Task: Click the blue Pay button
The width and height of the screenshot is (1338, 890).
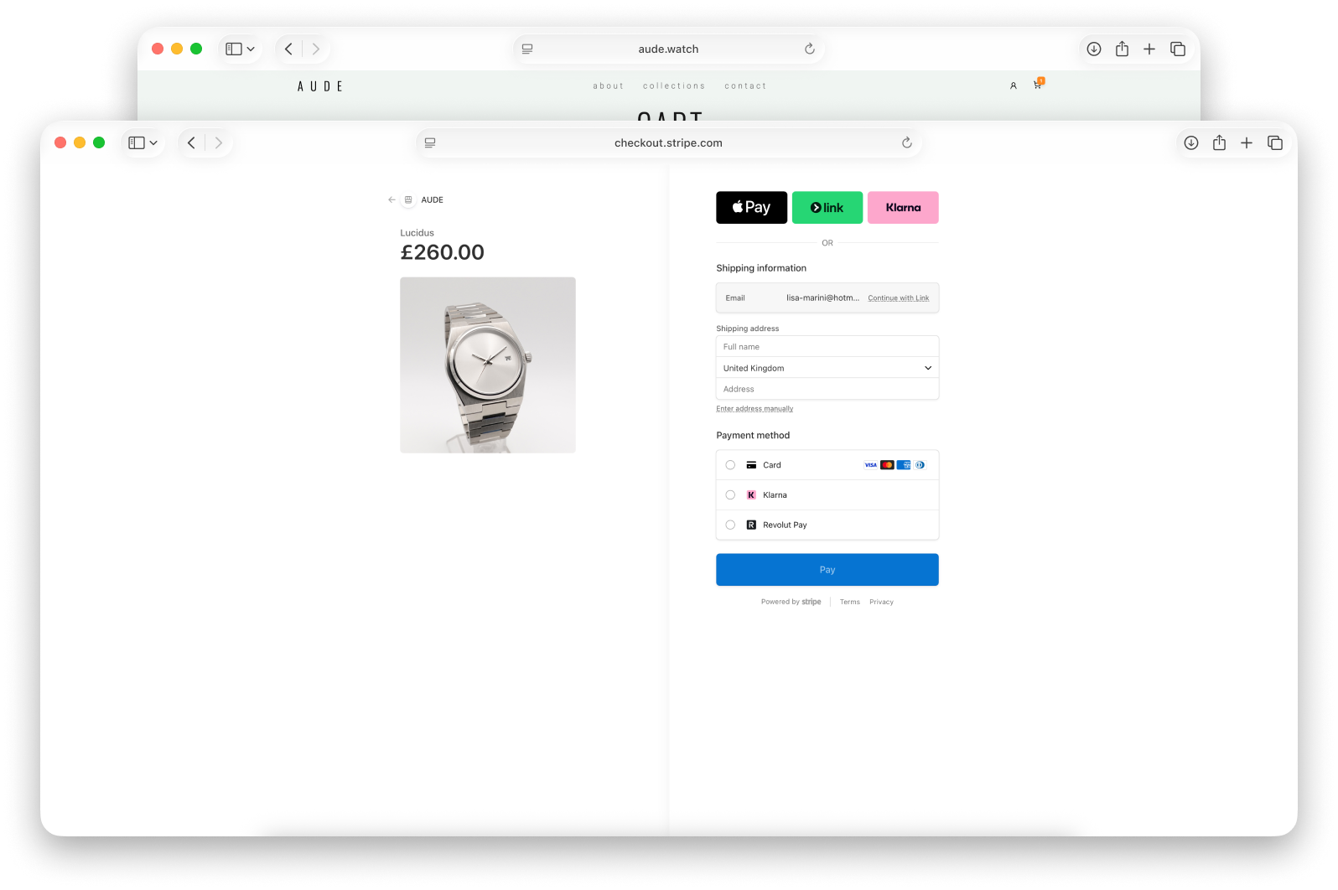Action: [827, 570]
